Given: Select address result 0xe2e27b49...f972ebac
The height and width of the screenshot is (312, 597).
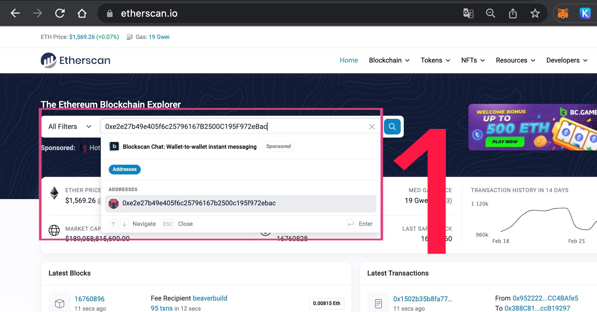Looking at the screenshot, I should pyautogui.click(x=240, y=204).
